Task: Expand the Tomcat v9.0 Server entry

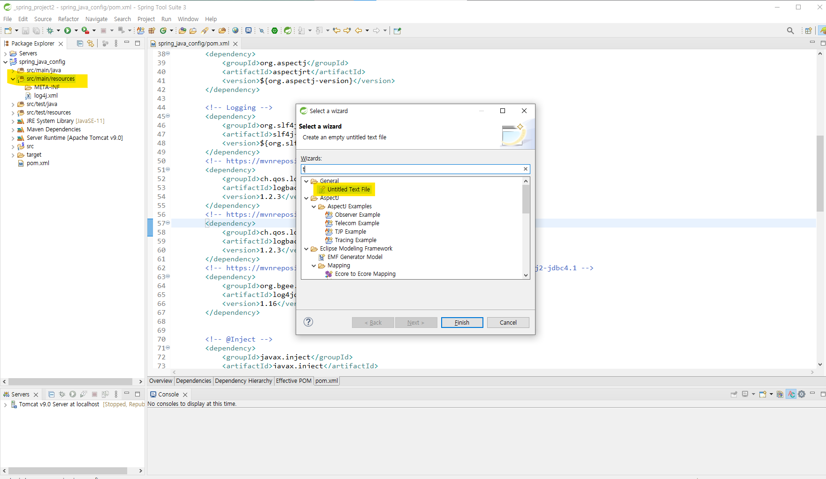Action: (5, 404)
